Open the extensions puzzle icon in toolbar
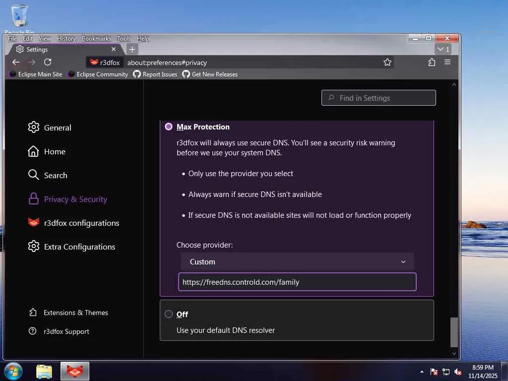Screen dimensions: 508x381 pos(432,62)
